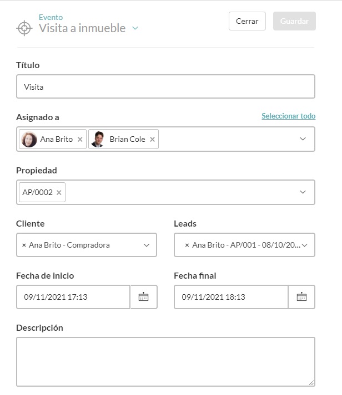Expand the Propiedad dropdown list
342x395 pixels.
(x=303, y=192)
